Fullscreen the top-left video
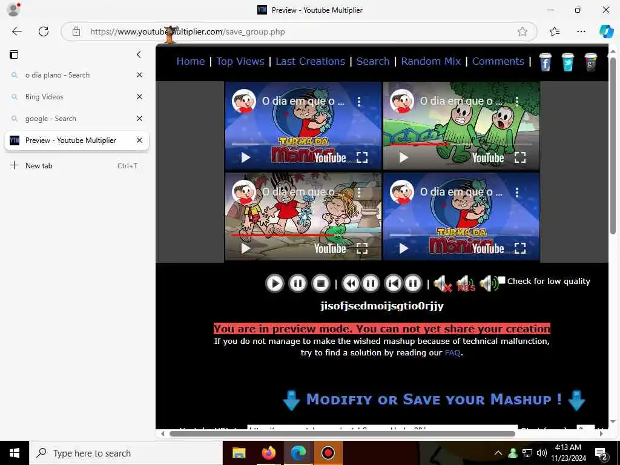 [362, 158]
